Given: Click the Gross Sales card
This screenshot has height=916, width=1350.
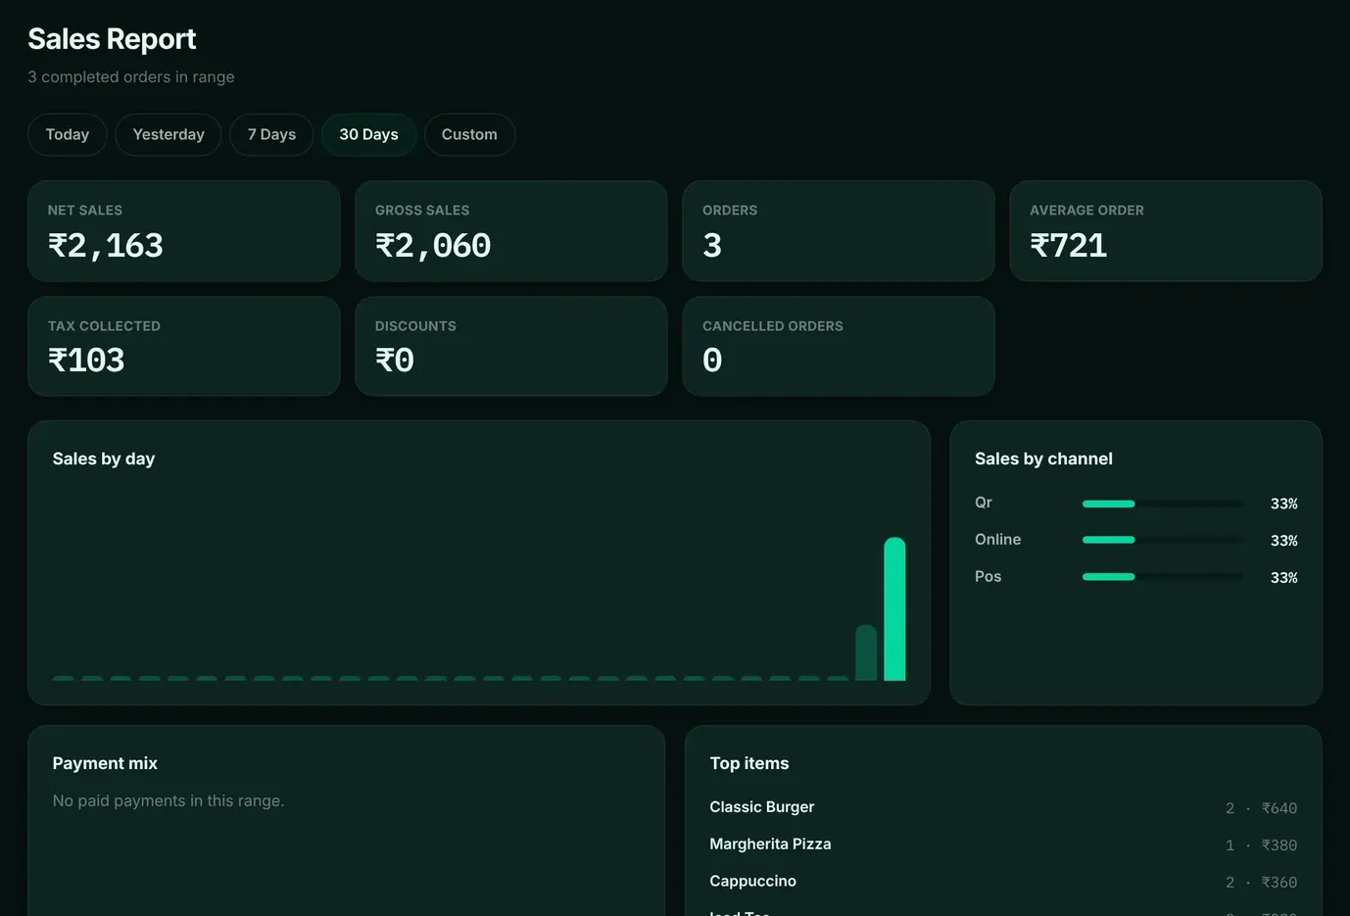Looking at the screenshot, I should click(511, 231).
